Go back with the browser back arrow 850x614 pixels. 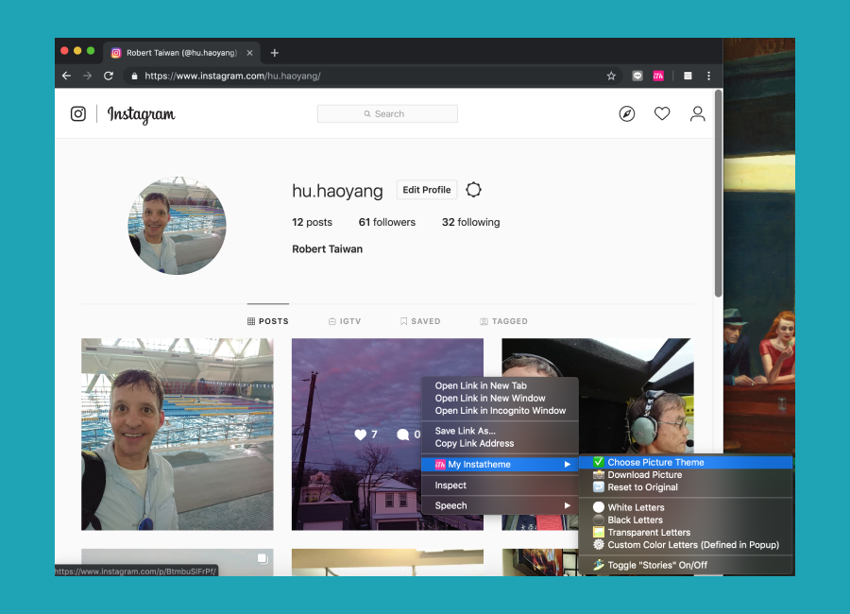pos(66,76)
